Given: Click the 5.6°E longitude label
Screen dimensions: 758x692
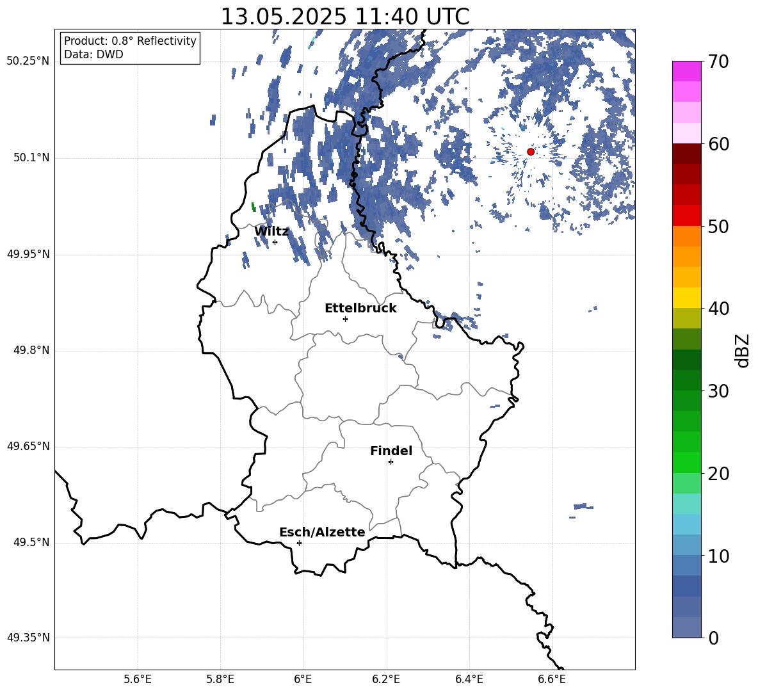Looking at the screenshot, I should coord(138,679).
